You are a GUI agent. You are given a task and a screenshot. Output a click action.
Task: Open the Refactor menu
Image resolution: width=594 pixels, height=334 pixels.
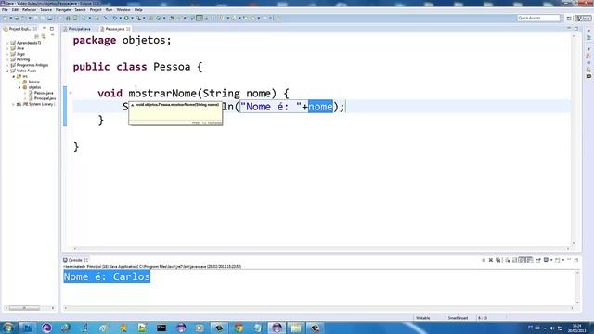tap(29, 10)
